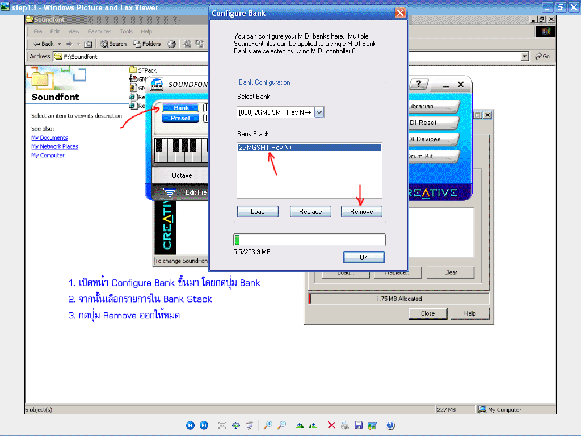The height and width of the screenshot is (436, 581).
Task: Go to the previous image
Action: pyautogui.click(x=190, y=425)
